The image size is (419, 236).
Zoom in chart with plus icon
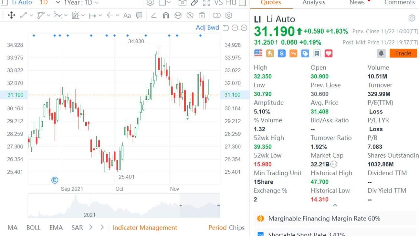coord(244,28)
